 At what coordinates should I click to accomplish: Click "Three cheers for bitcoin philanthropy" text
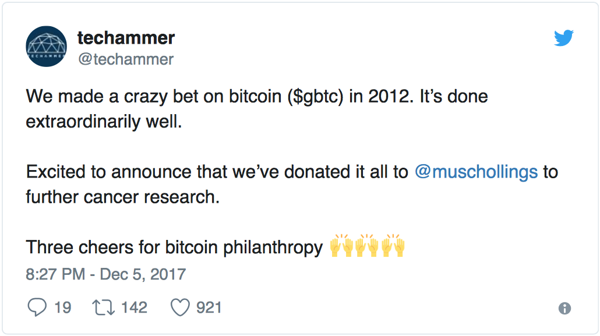[x=175, y=247]
